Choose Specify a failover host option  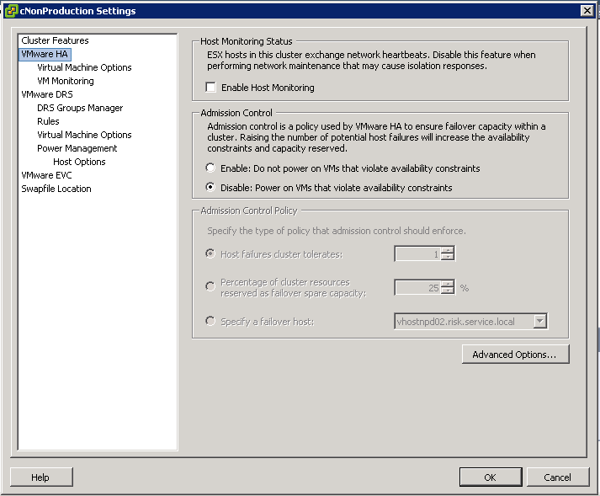pyautogui.click(x=210, y=321)
